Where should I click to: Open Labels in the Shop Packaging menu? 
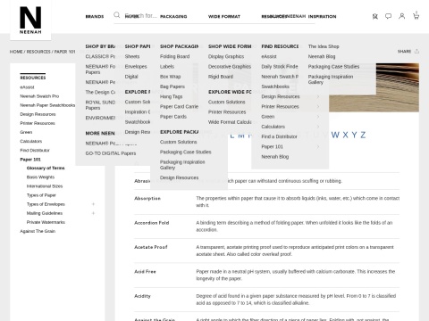[x=167, y=67]
